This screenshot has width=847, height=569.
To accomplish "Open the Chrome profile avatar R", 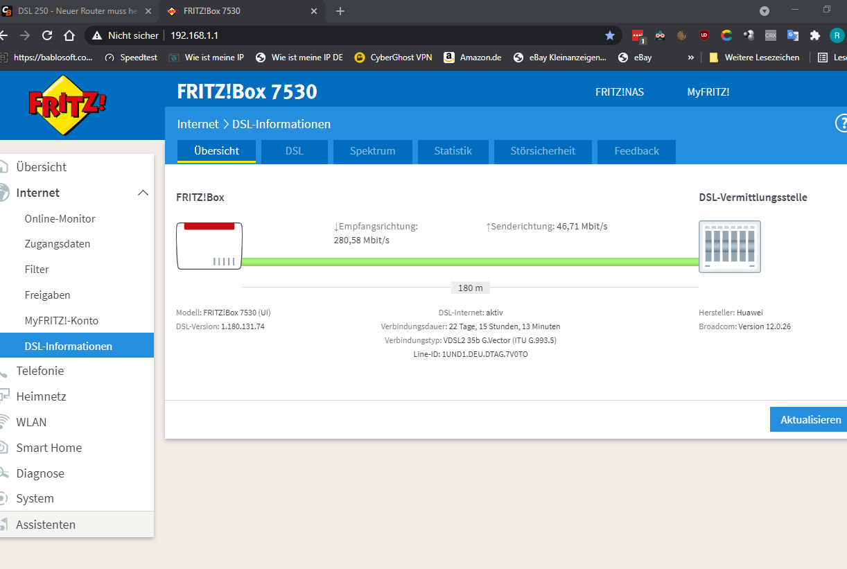I will [x=837, y=35].
